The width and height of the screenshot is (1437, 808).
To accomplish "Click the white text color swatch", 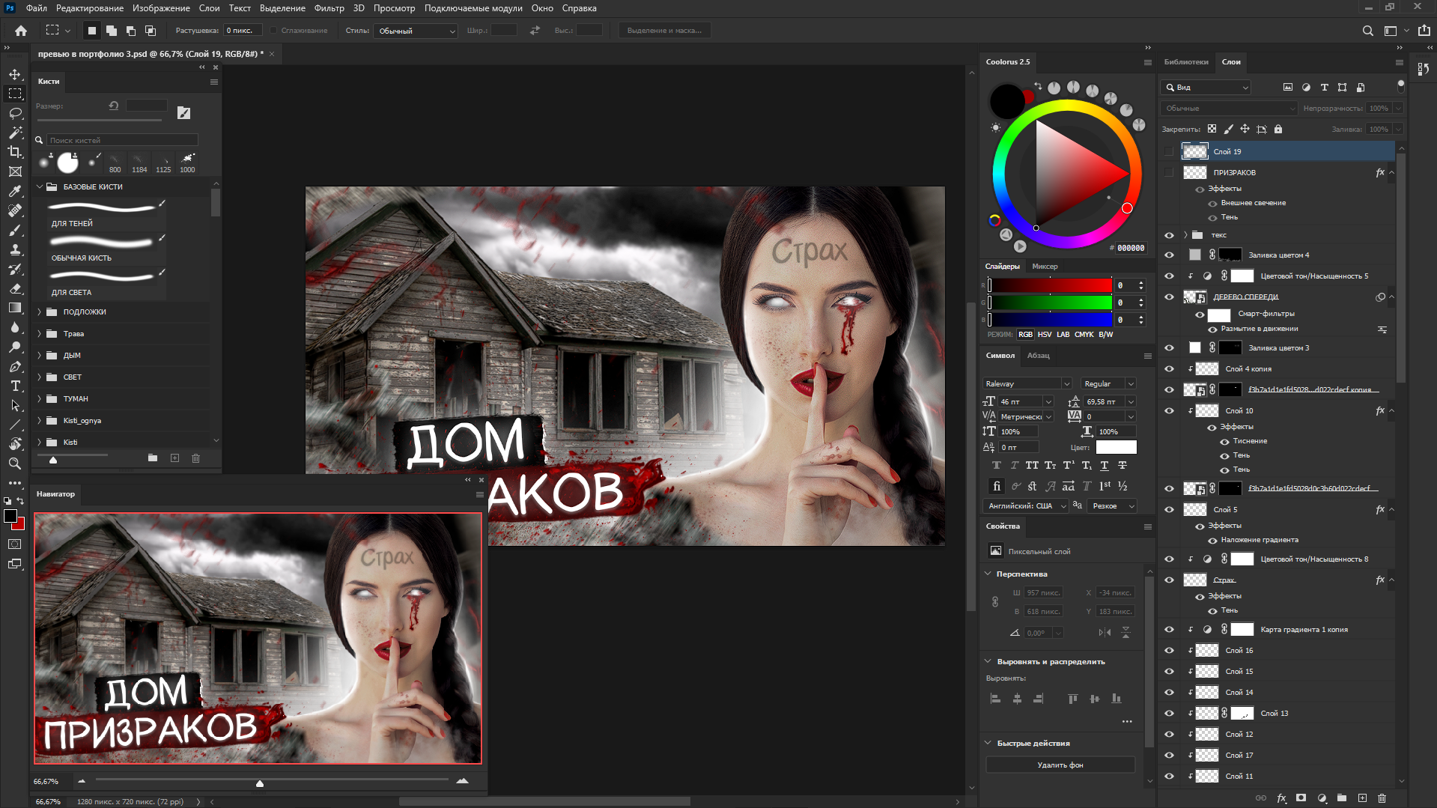I will [1116, 447].
